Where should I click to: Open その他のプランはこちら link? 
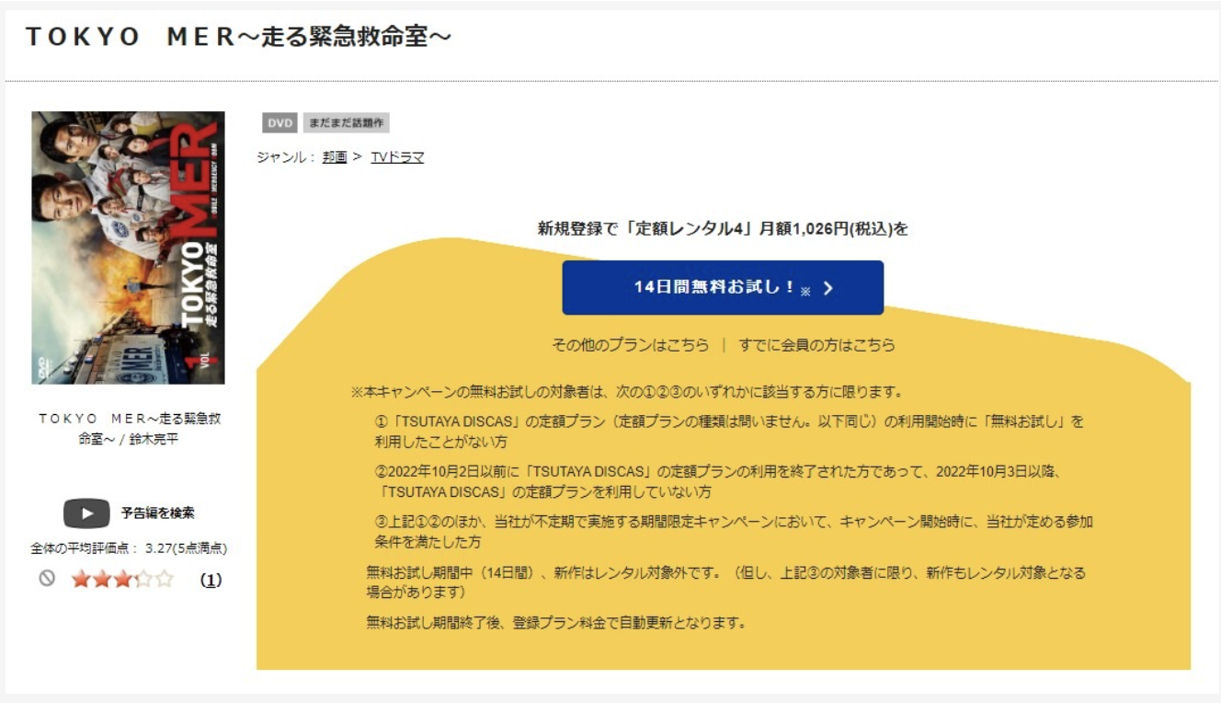click(x=630, y=345)
